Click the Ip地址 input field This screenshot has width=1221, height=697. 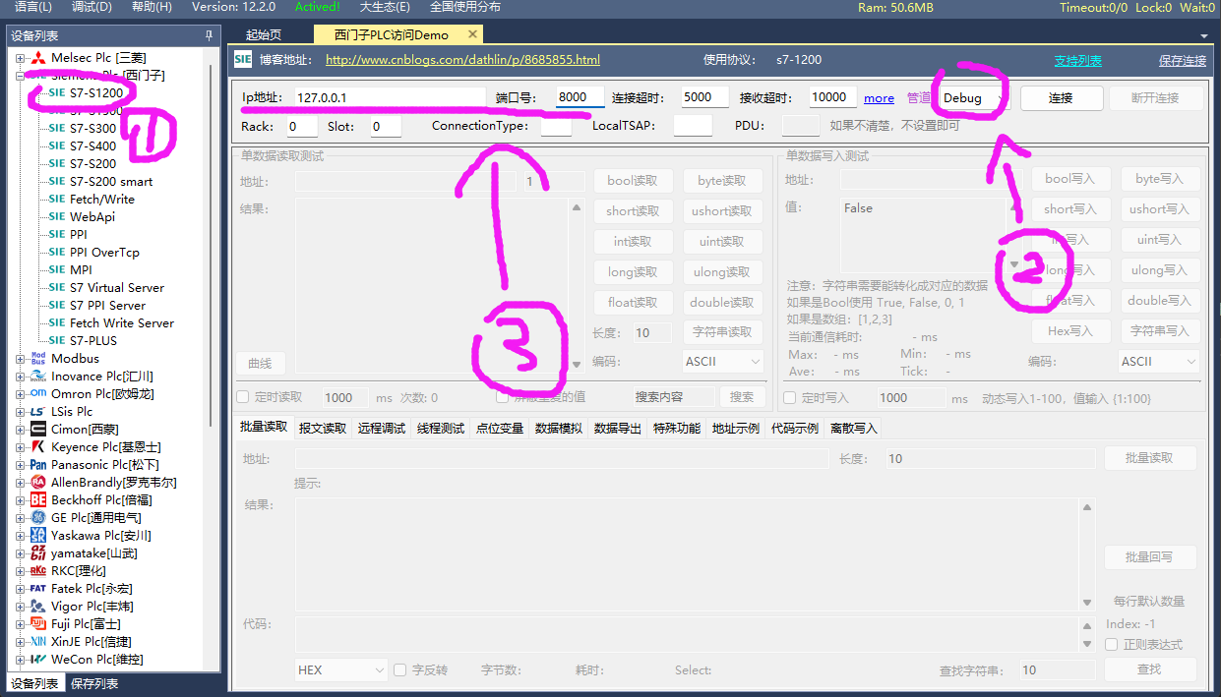(x=389, y=97)
